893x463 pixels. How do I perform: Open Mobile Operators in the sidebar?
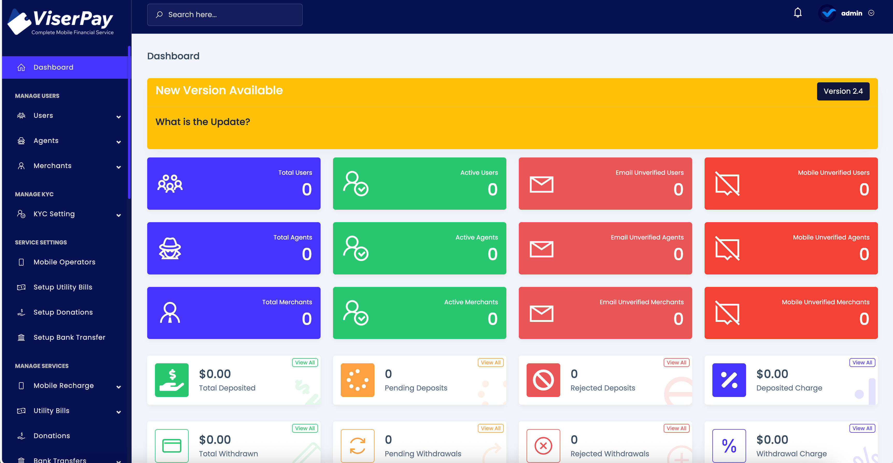click(64, 262)
